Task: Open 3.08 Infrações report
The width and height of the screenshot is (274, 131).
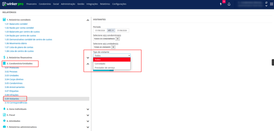Action: pyautogui.click(x=12, y=95)
